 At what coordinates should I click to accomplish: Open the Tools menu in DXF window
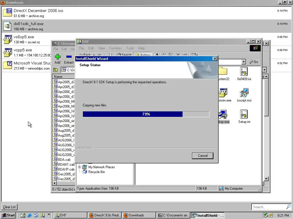click(x=130, y=48)
